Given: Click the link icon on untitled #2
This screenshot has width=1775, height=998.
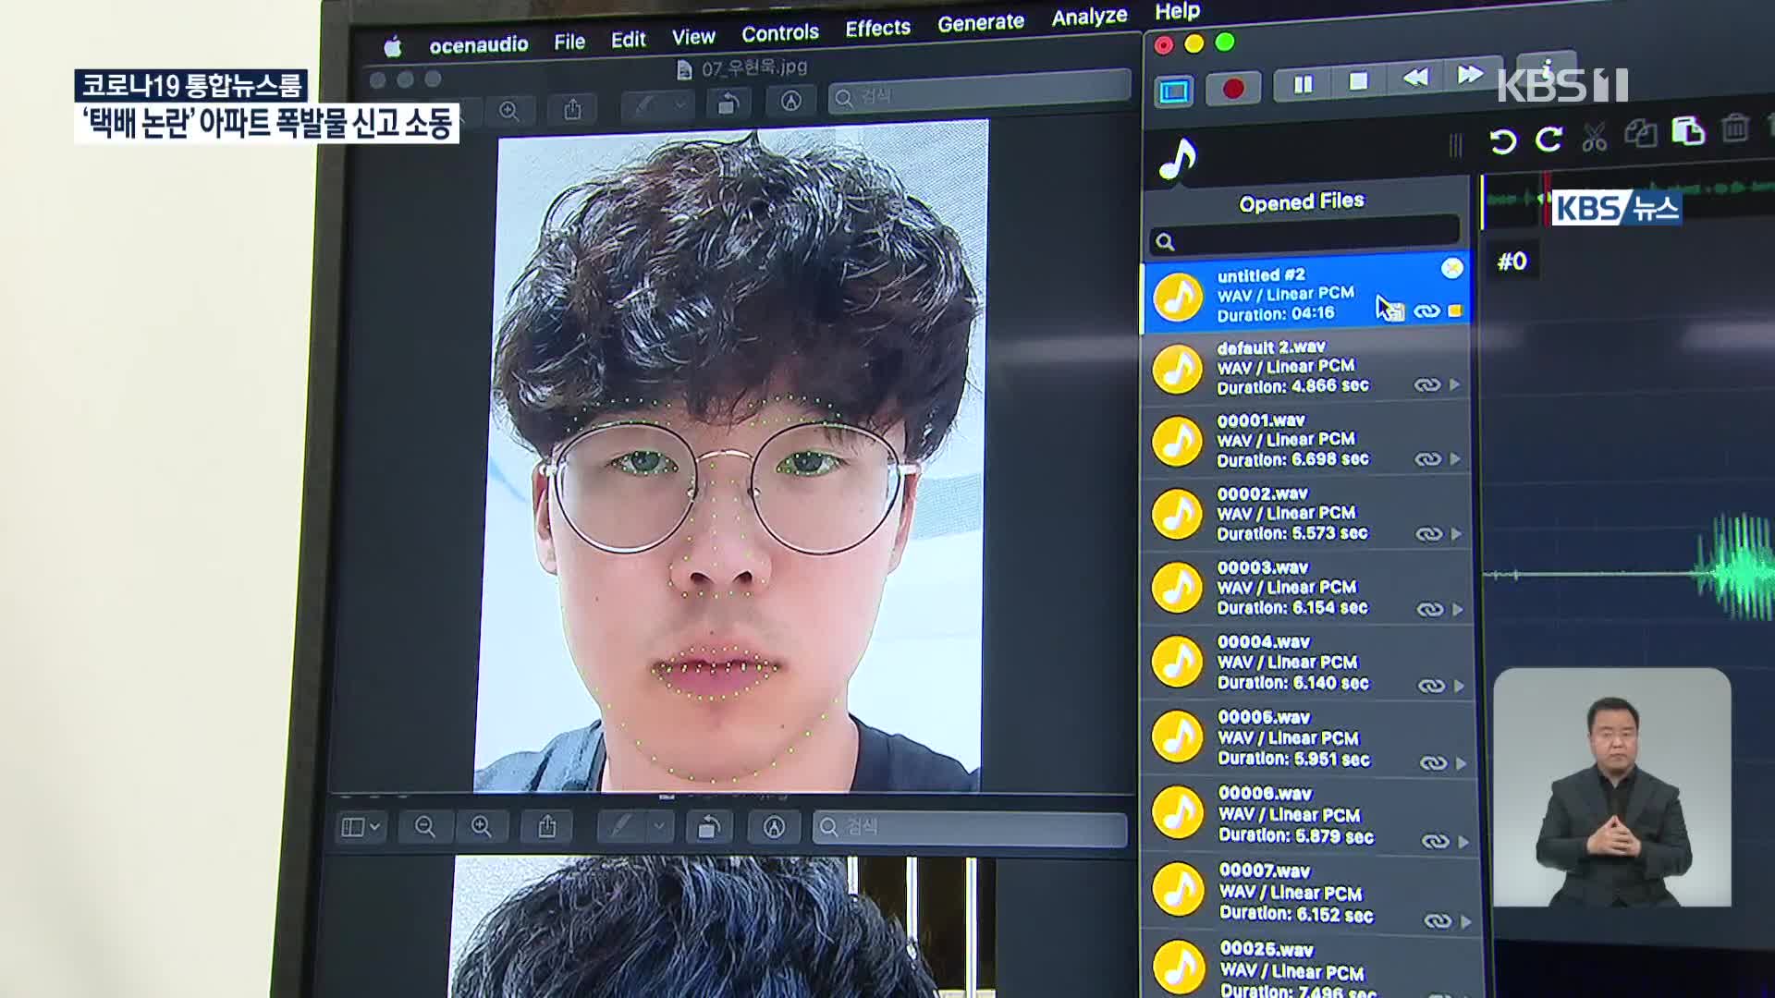Looking at the screenshot, I should tap(1426, 311).
